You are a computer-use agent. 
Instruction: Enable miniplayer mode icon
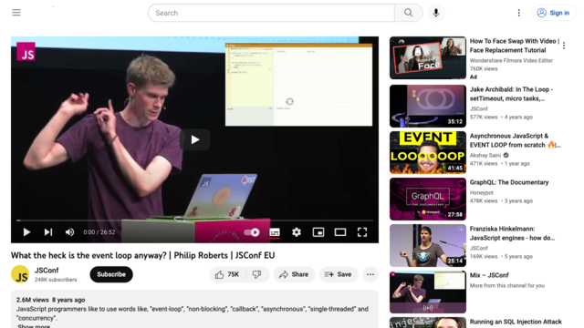pos(318,232)
